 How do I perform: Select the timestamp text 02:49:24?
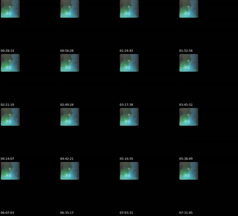pos(67,105)
